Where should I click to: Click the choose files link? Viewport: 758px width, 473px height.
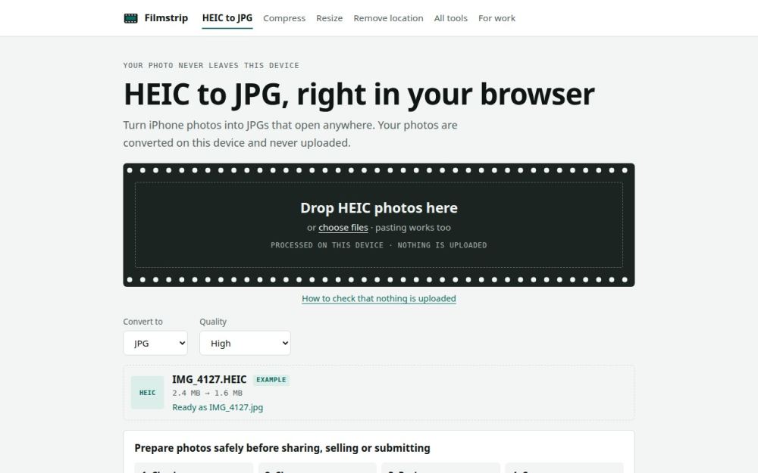click(x=343, y=227)
